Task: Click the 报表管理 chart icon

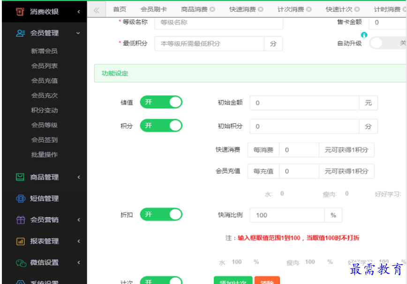Action: point(20,241)
